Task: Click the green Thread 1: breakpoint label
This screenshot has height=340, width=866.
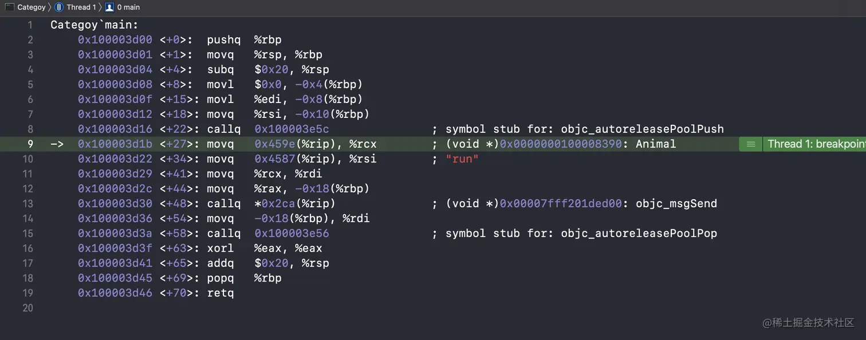Action: tap(816, 144)
